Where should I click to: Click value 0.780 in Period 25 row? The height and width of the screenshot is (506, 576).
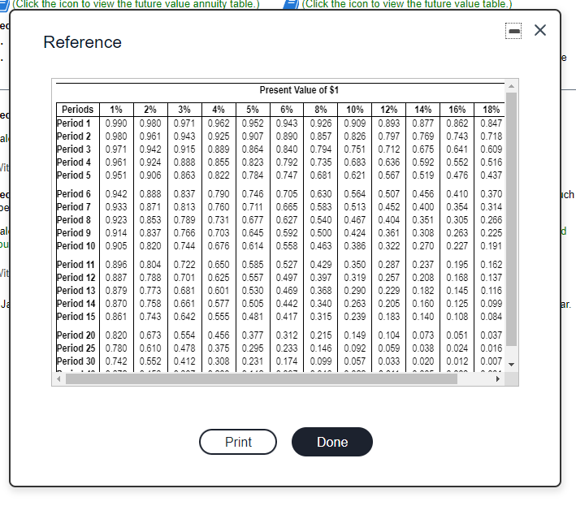pos(116,348)
